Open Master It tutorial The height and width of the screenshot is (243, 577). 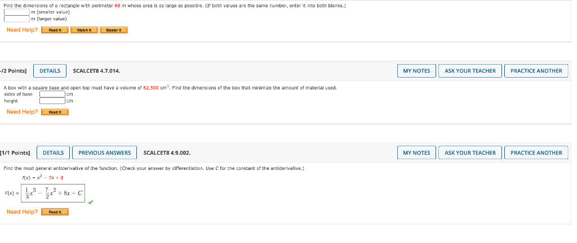114,30
